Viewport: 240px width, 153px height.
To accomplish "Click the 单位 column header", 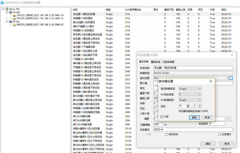I will pos(158,10).
